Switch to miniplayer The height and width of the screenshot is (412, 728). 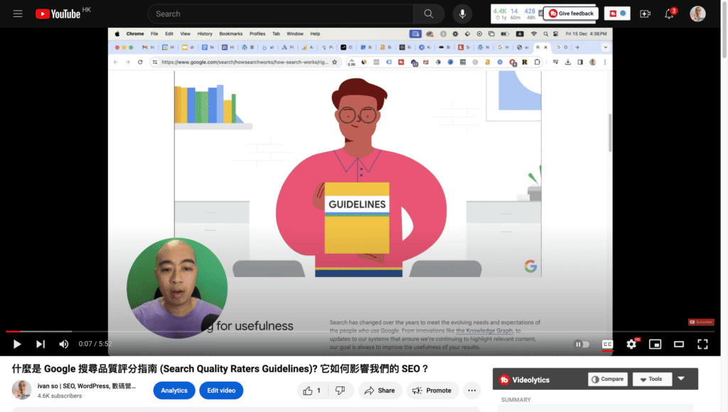coord(655,344)
